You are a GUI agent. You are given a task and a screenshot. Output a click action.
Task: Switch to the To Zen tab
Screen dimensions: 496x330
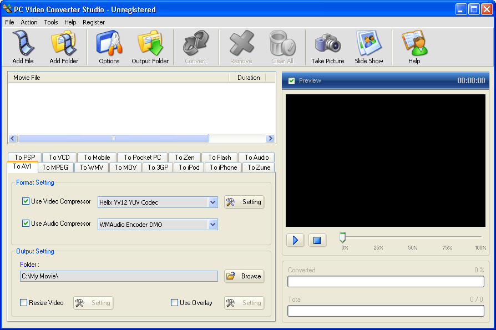click(x=184, y=157)
